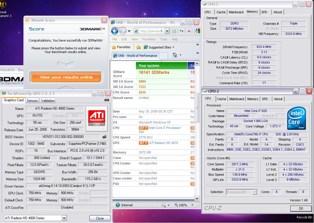This screenshot has width=314, height=223.
Task: Open the IE address bar dropdown arrow
Action: pyautogui.click(x=167, y=31)
